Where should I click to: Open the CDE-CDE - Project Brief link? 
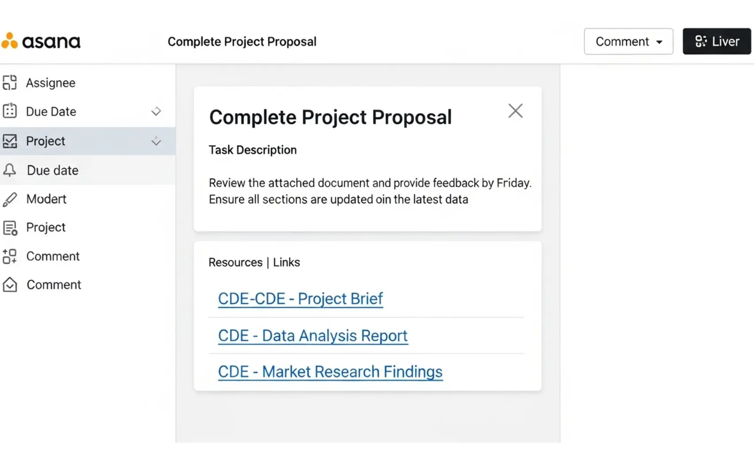[x=300, y=299]
